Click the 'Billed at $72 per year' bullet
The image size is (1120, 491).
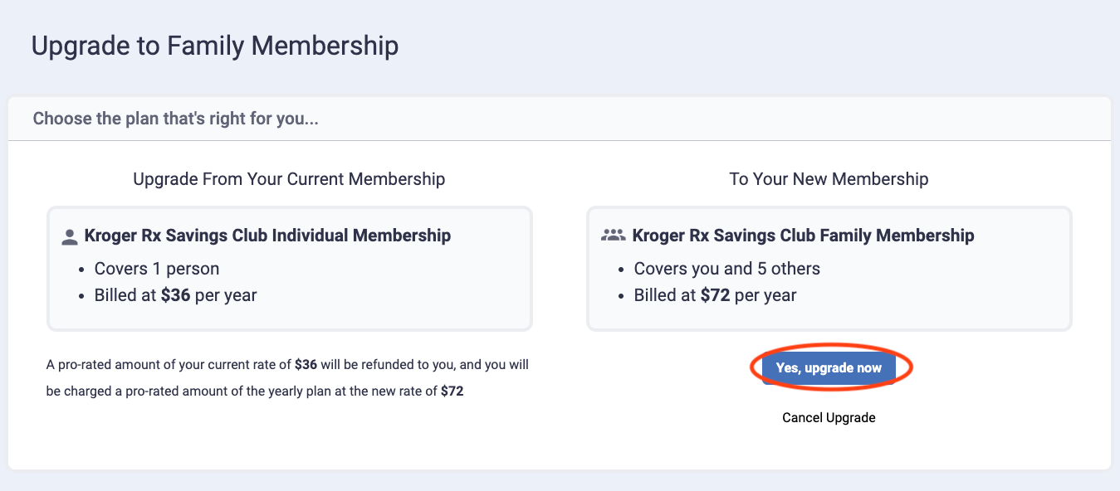(715, 295)
